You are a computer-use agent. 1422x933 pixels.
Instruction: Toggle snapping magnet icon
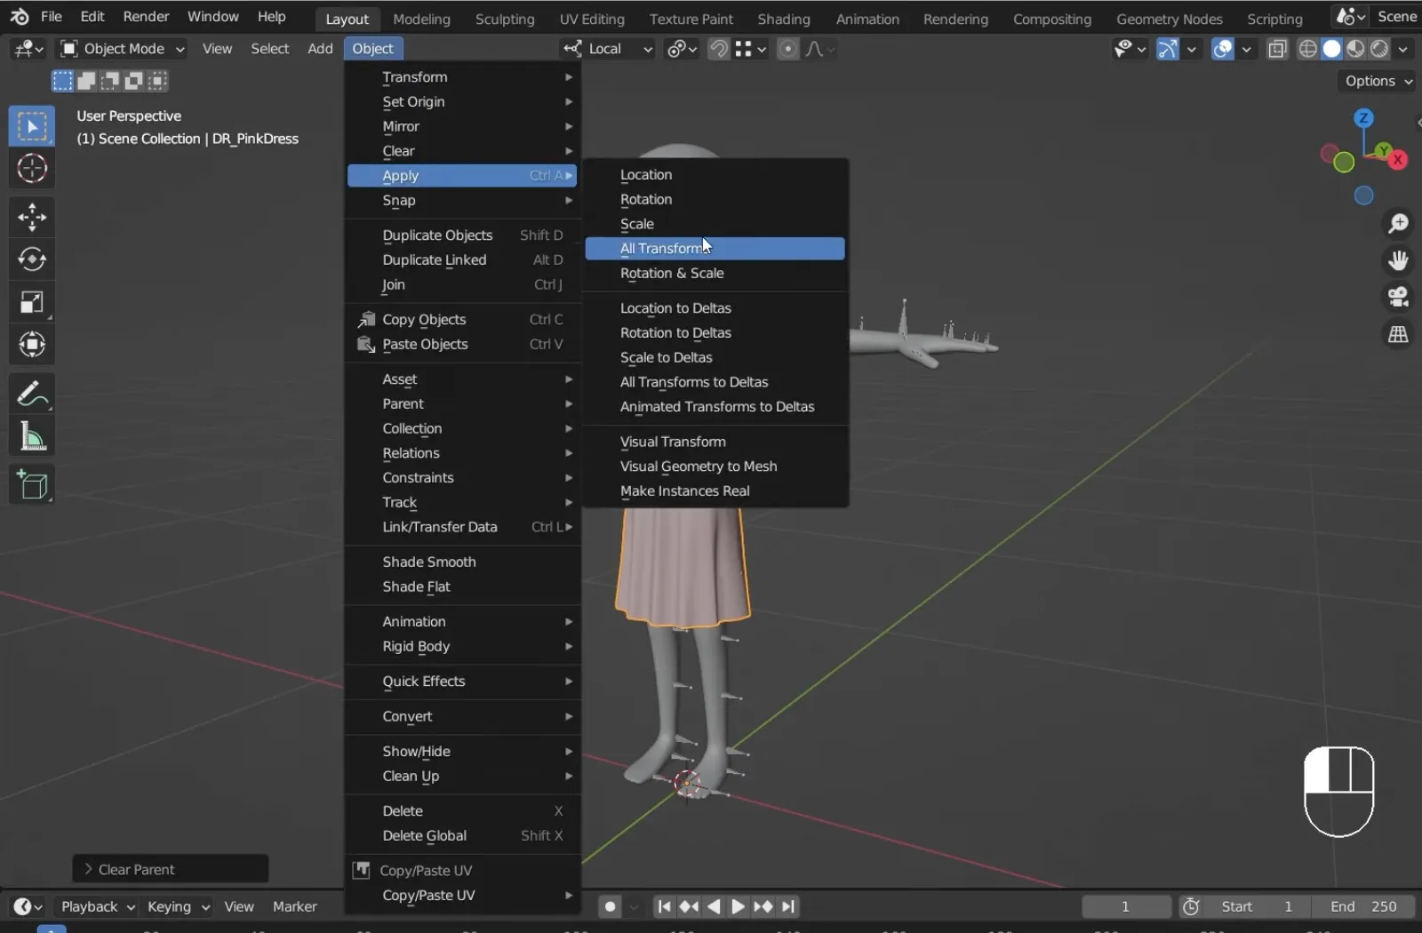tap(718, 49)
